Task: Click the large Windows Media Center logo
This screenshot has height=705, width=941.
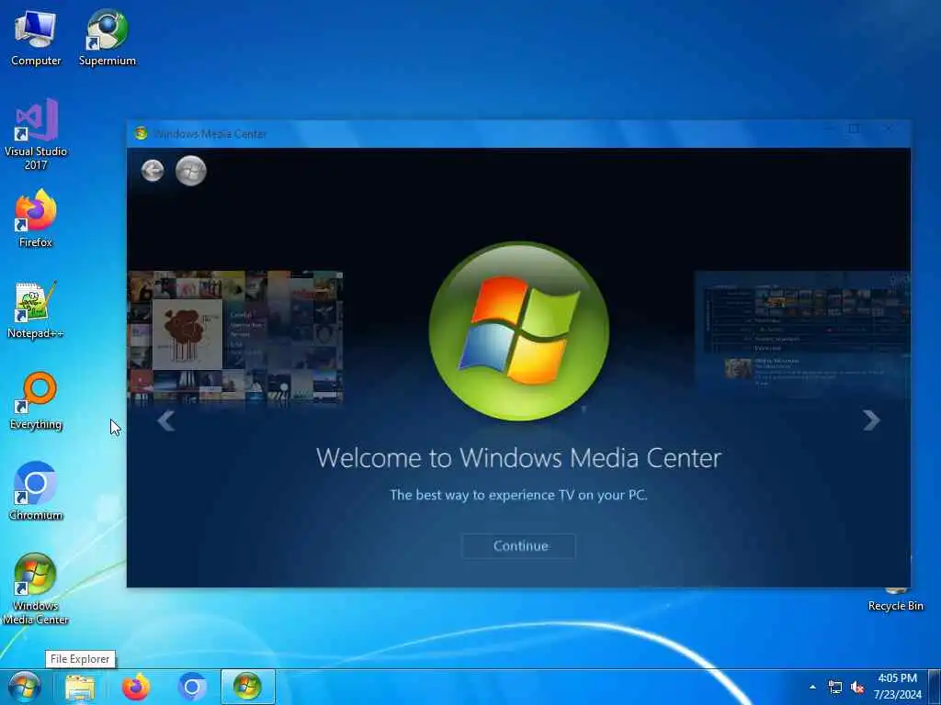Action: click(519, 331)
